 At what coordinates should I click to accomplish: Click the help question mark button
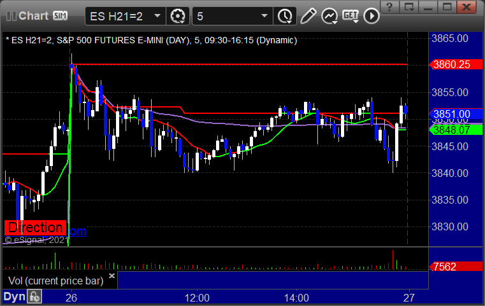389,7
